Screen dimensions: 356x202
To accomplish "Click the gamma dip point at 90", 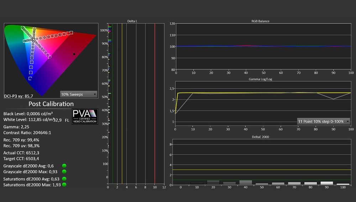I will [333, 99].
